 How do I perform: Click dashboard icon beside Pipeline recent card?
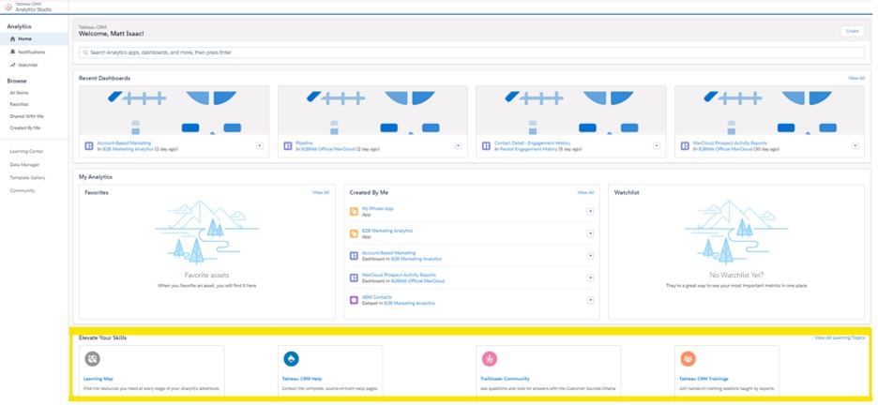click(287, 146)
